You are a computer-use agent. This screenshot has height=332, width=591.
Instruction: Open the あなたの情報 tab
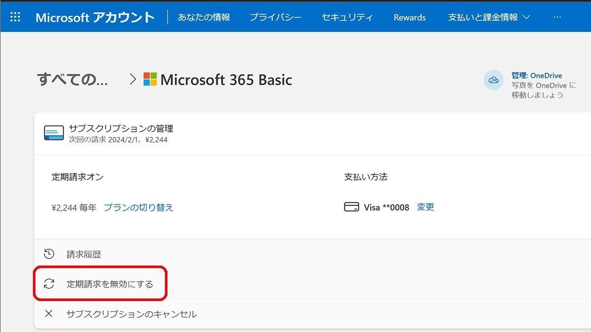coord(204,17)
